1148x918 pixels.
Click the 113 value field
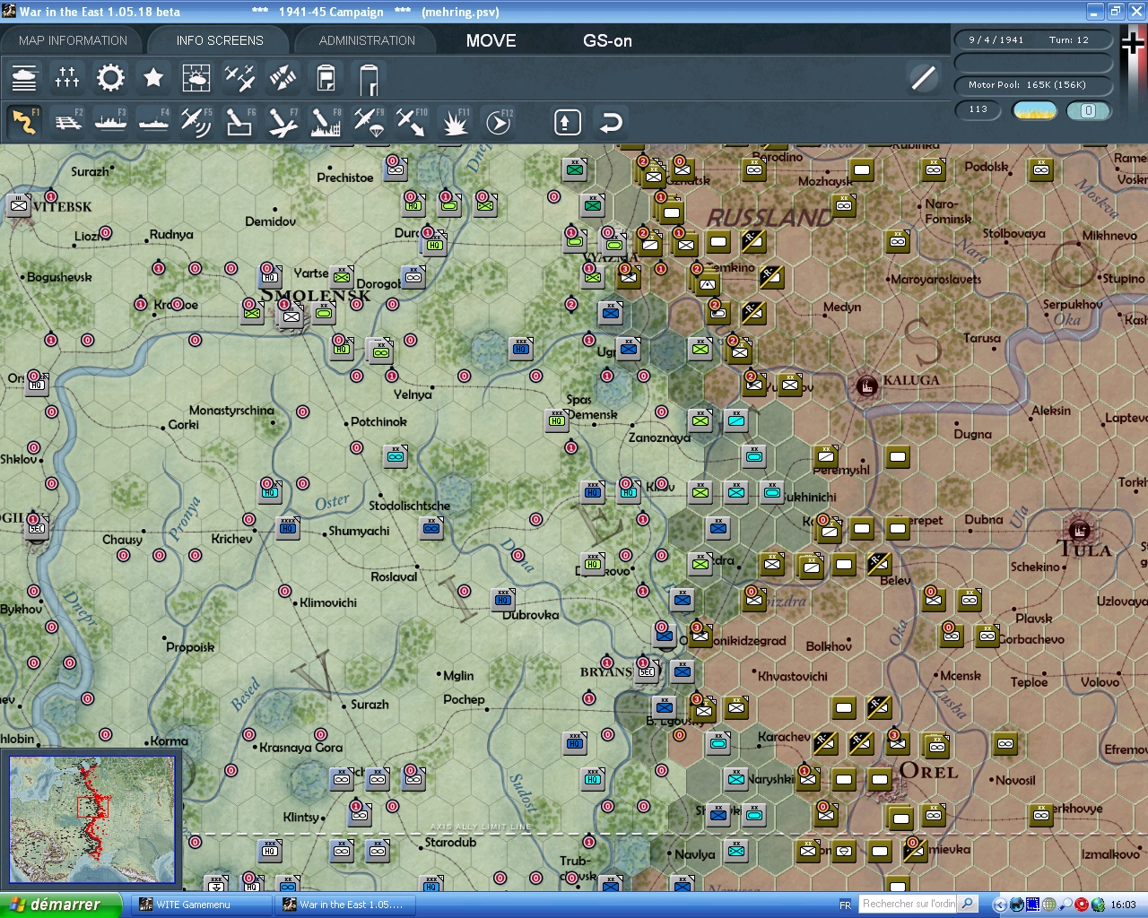978,109
